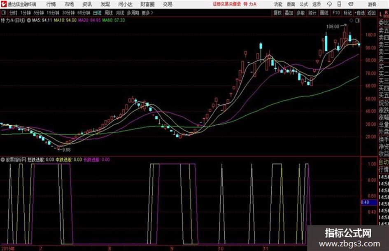Open the 市场 menu
The width and height of the screenshot is (389, 251).
click(69, 4)
